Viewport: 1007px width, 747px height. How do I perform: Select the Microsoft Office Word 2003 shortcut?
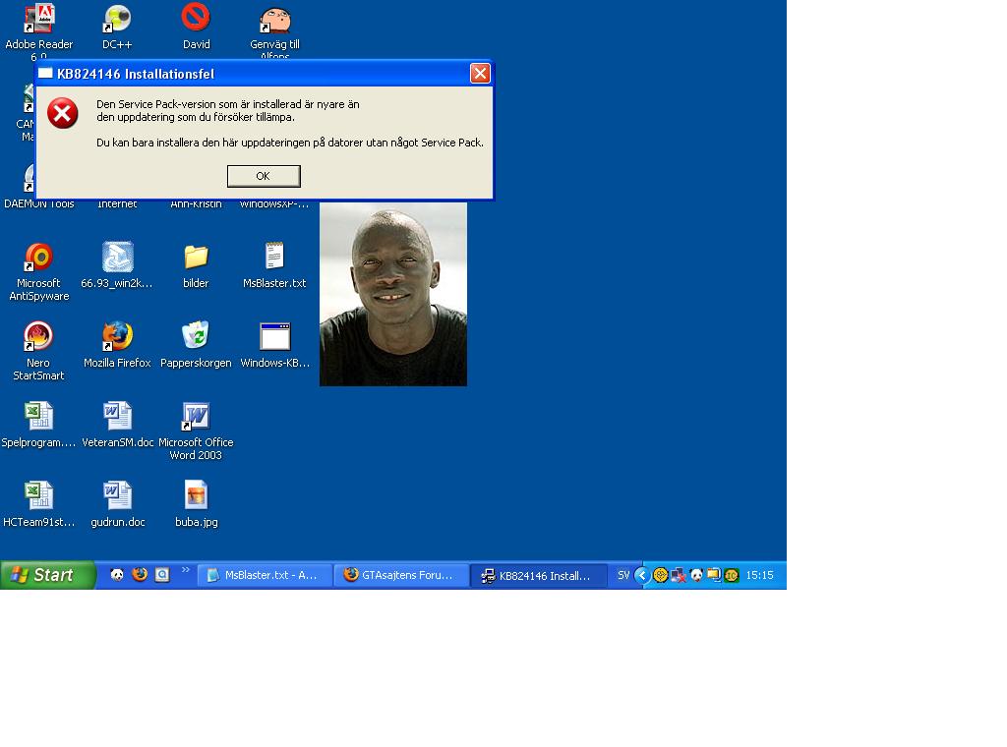point(196,417)
